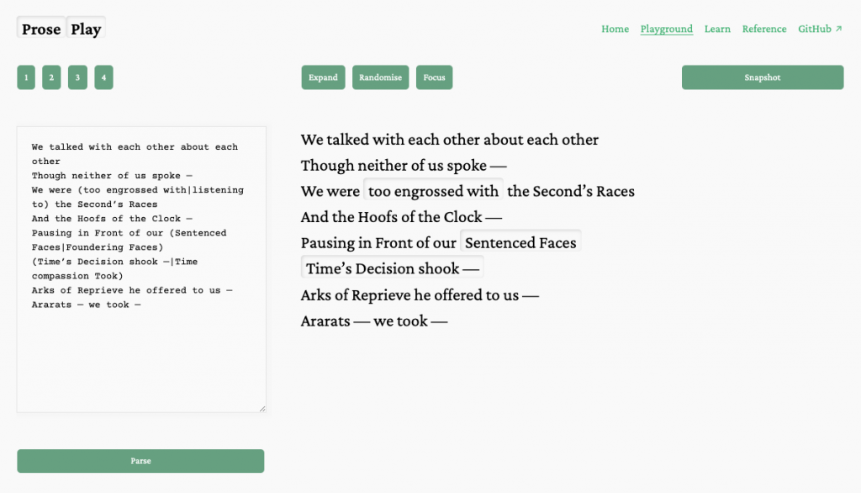Load example number 4
The image size is (861, 493).
(103, 77)
